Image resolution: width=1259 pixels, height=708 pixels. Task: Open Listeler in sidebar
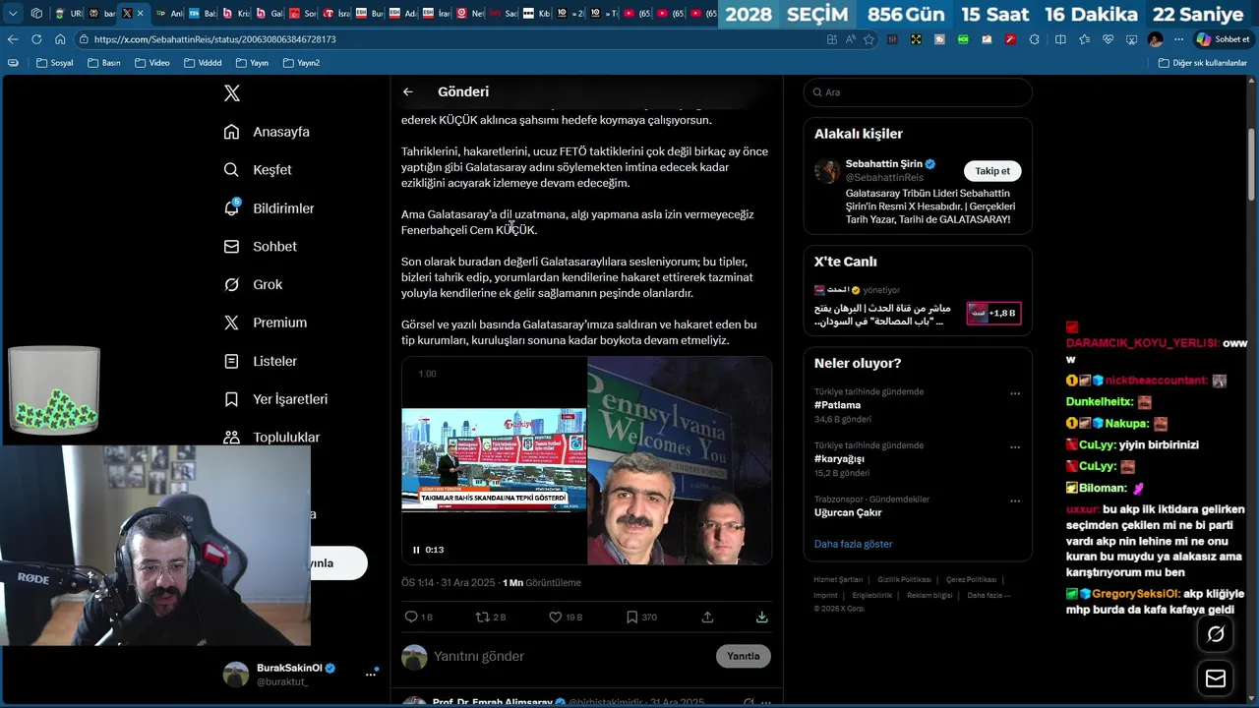(x=260, y=361)
